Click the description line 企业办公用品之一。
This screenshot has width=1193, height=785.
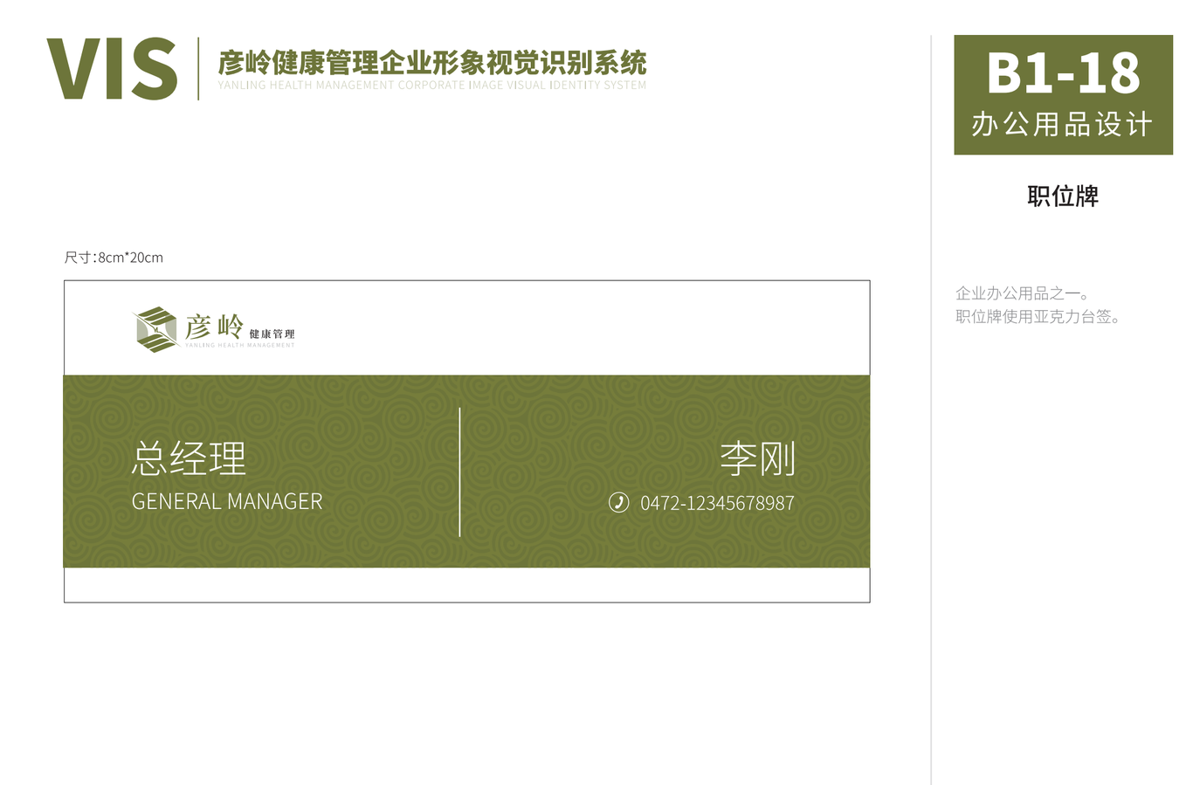tap(1023, 293)
